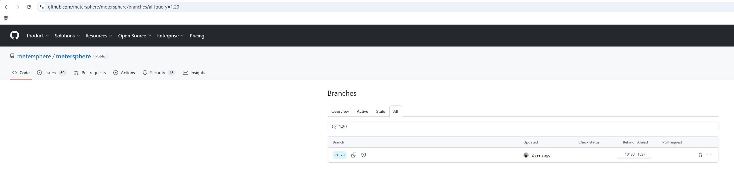Go back to the previous page
The image size is (734, 183).
pos(7,7)
